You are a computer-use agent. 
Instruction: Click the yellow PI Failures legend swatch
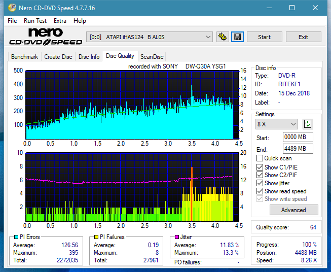point(96,237)
